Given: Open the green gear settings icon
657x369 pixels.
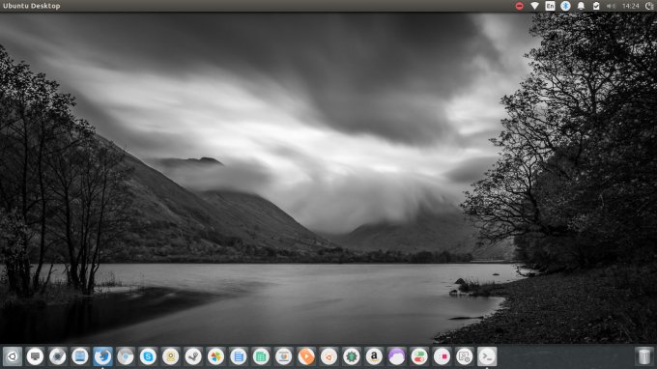Looking at the screenshot, I should [352, 356].
